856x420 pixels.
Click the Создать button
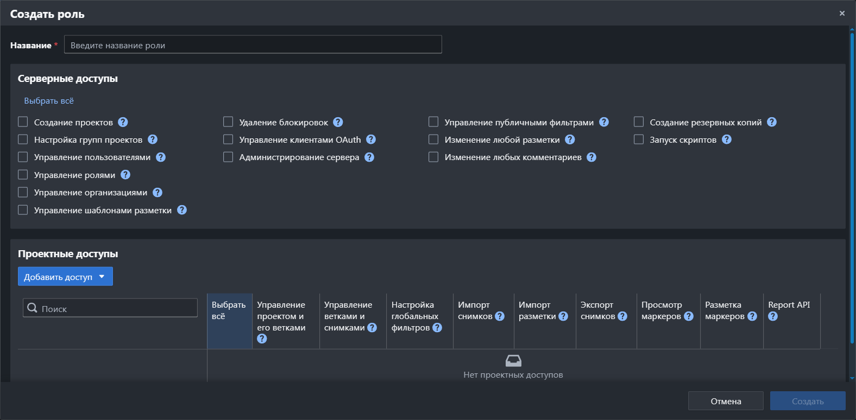807,401
